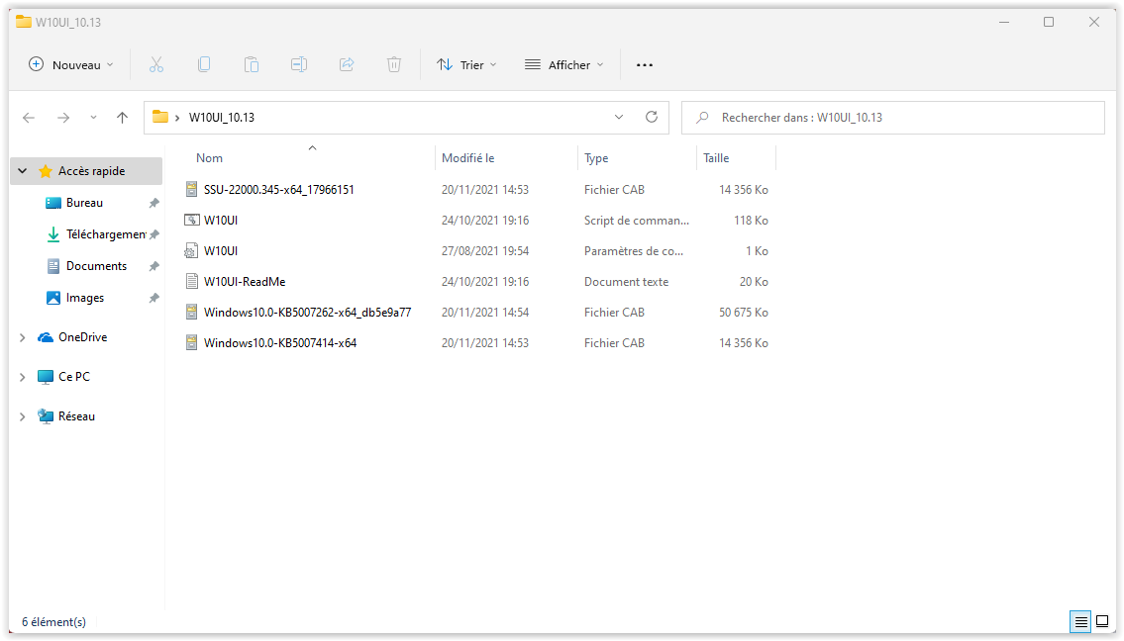The height and width of the screenshot is (641, 1124).
Task: Open the three-dots more options menu
Action: (x=645, y=65)
